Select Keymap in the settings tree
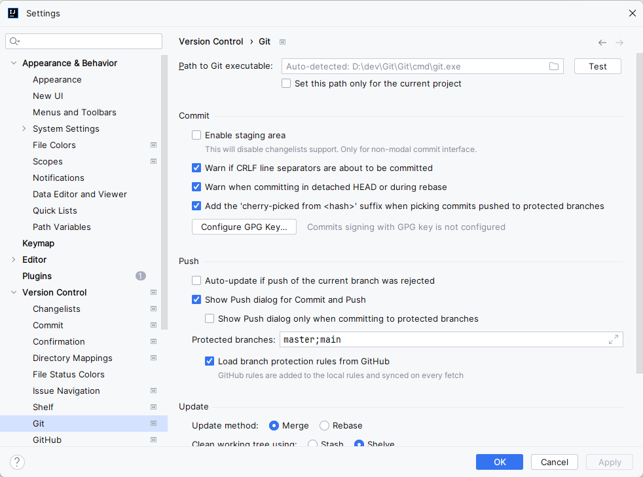643x477 pixels. coord(38,244)
